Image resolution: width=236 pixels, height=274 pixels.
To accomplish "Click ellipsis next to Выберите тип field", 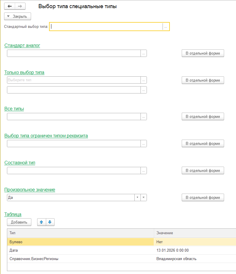I will [x=144, y=80].
